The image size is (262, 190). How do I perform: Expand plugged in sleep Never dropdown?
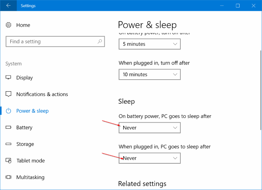click(150, 158)
